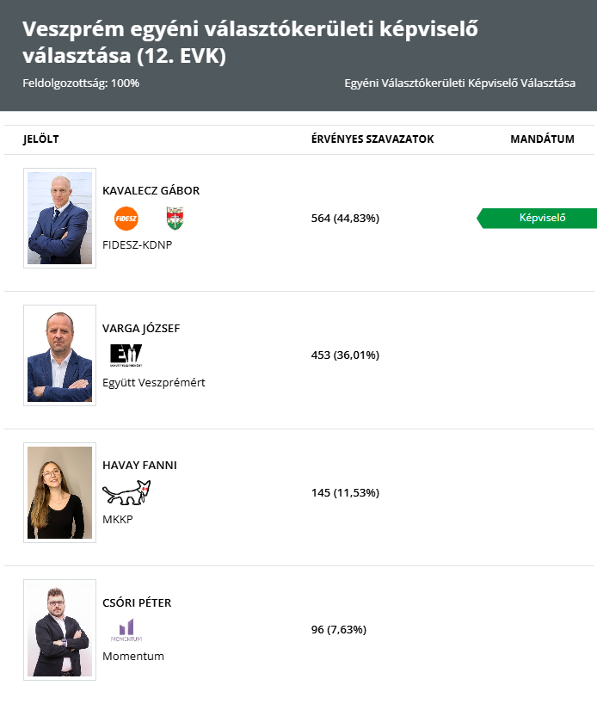Image resolution: width=597 pixels, height=710 pixels.
Task: Open Varga József's candidate photo
Action: pyautogui.click(x=59, y=355)
